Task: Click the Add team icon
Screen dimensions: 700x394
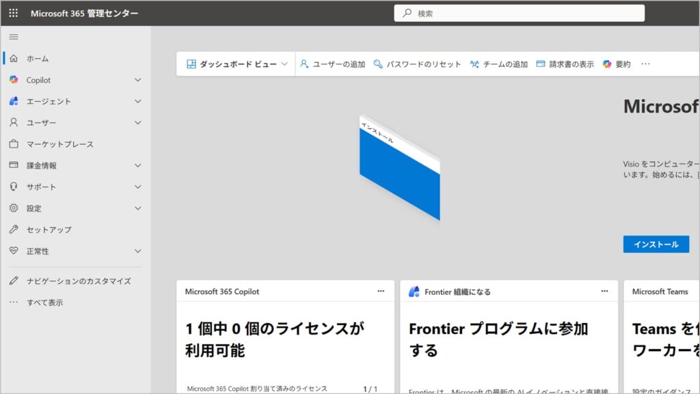Action: (x=475, y=64)
